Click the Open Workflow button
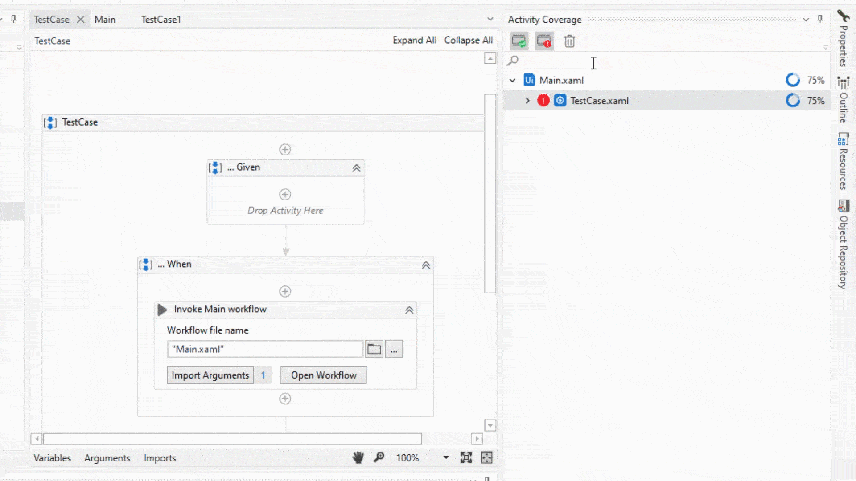 [x=323, y=375]
